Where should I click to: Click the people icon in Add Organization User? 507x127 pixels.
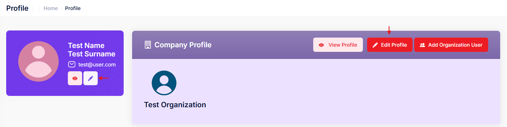coord(422,45)
